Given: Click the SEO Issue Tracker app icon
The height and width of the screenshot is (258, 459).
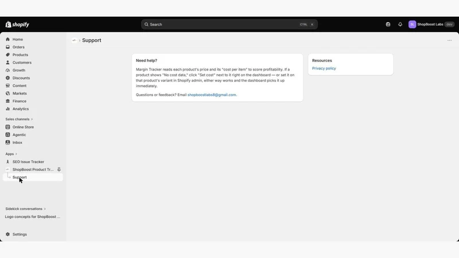Looking at the screenshot, I should point(7,162).
